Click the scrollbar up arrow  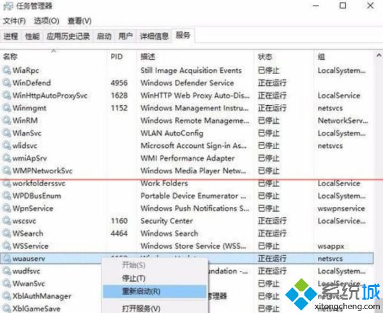tap(379, 55)
